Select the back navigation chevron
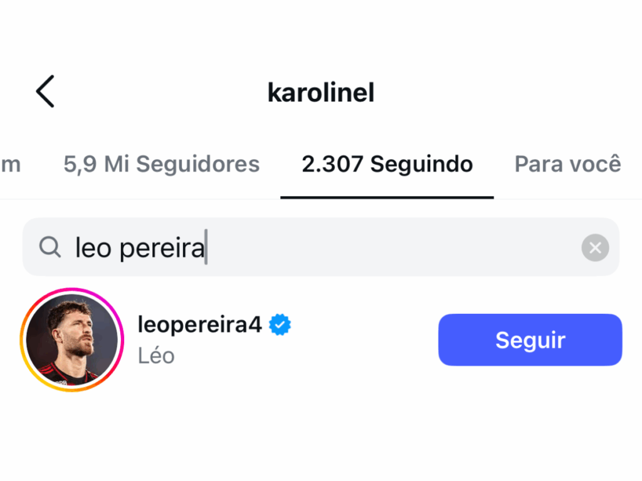Image resolution: width=642 pixels, height=481 pixels. [x=45, y=91]
